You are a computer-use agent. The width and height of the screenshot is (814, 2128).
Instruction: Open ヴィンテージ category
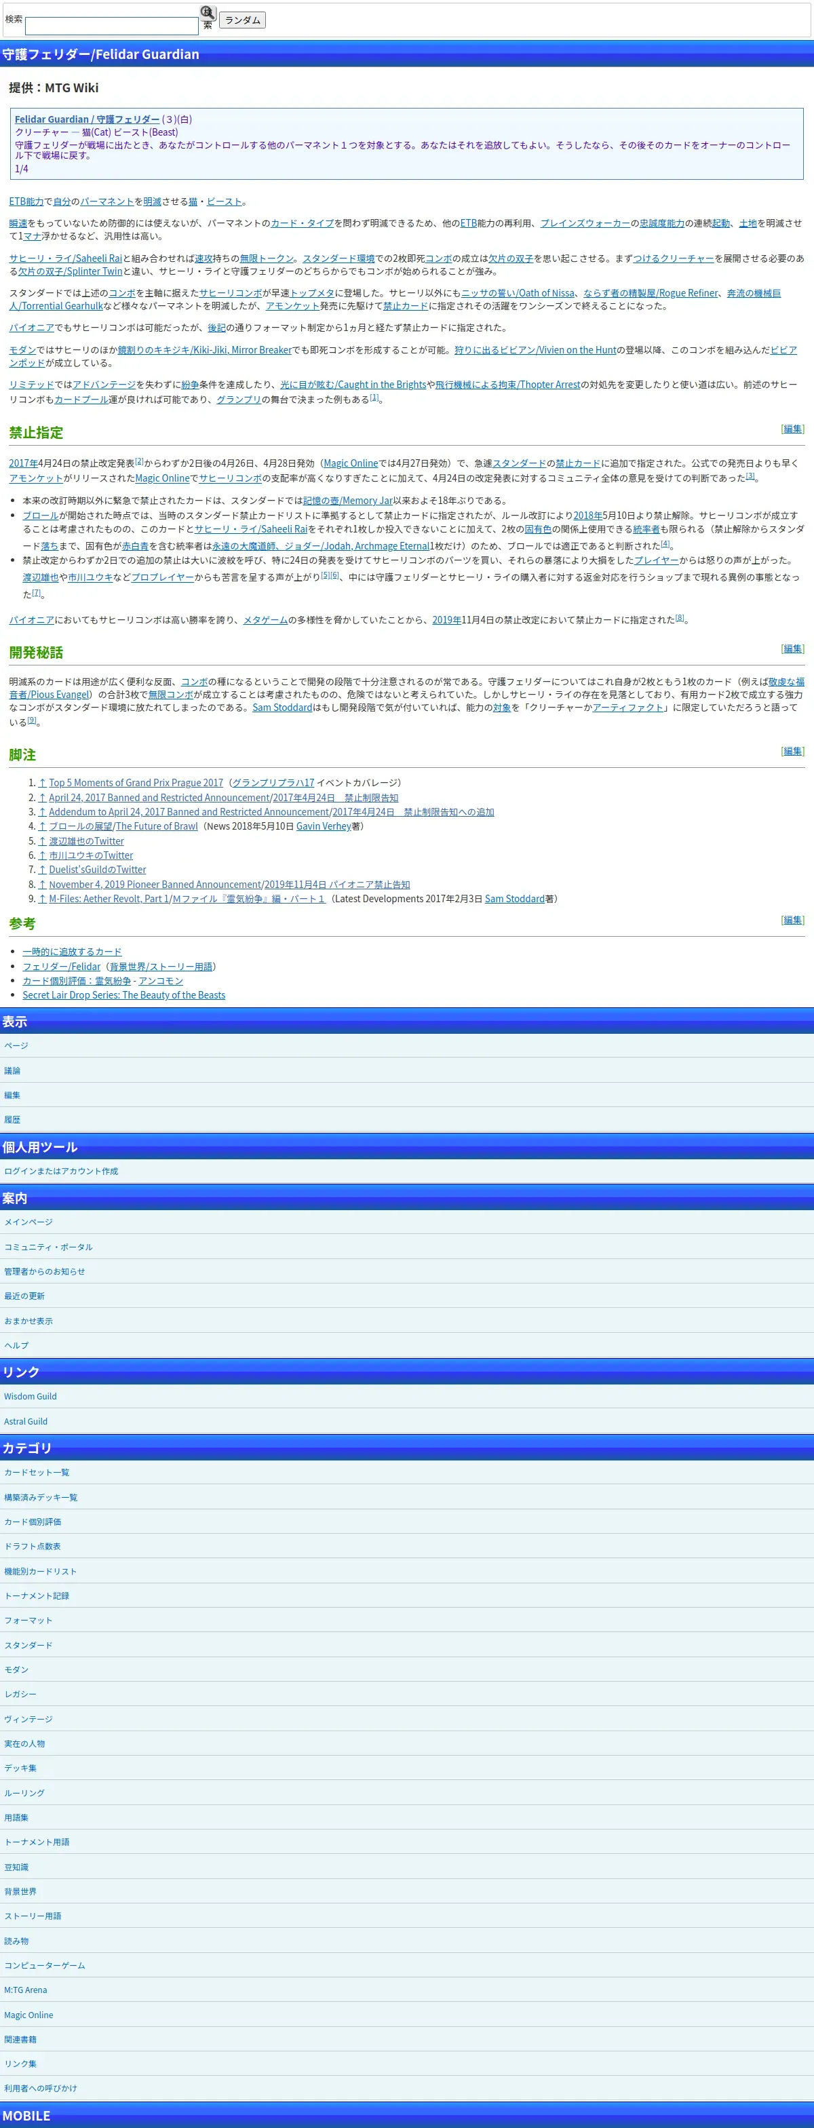point(28,1719)
